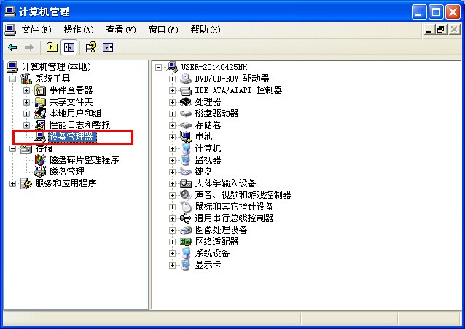Collapse the USER-20140425NH root node
Screen dimensions: 465x329
coord(159,67)
